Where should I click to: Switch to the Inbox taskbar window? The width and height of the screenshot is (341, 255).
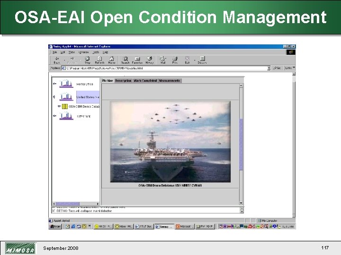tap(124, 227)
